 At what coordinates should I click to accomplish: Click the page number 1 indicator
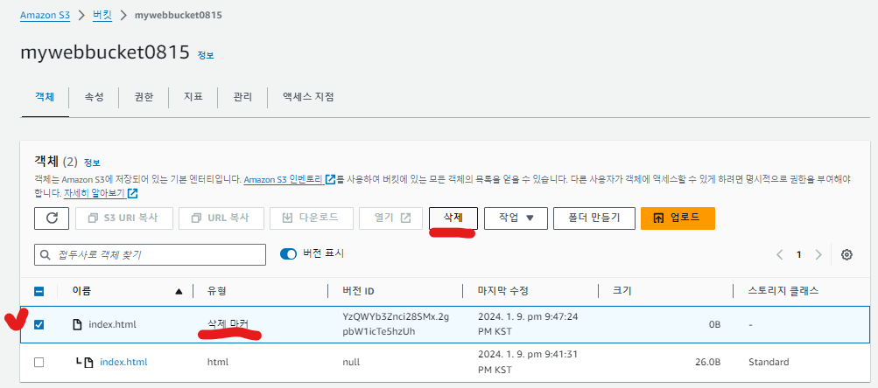click(799, 255)
